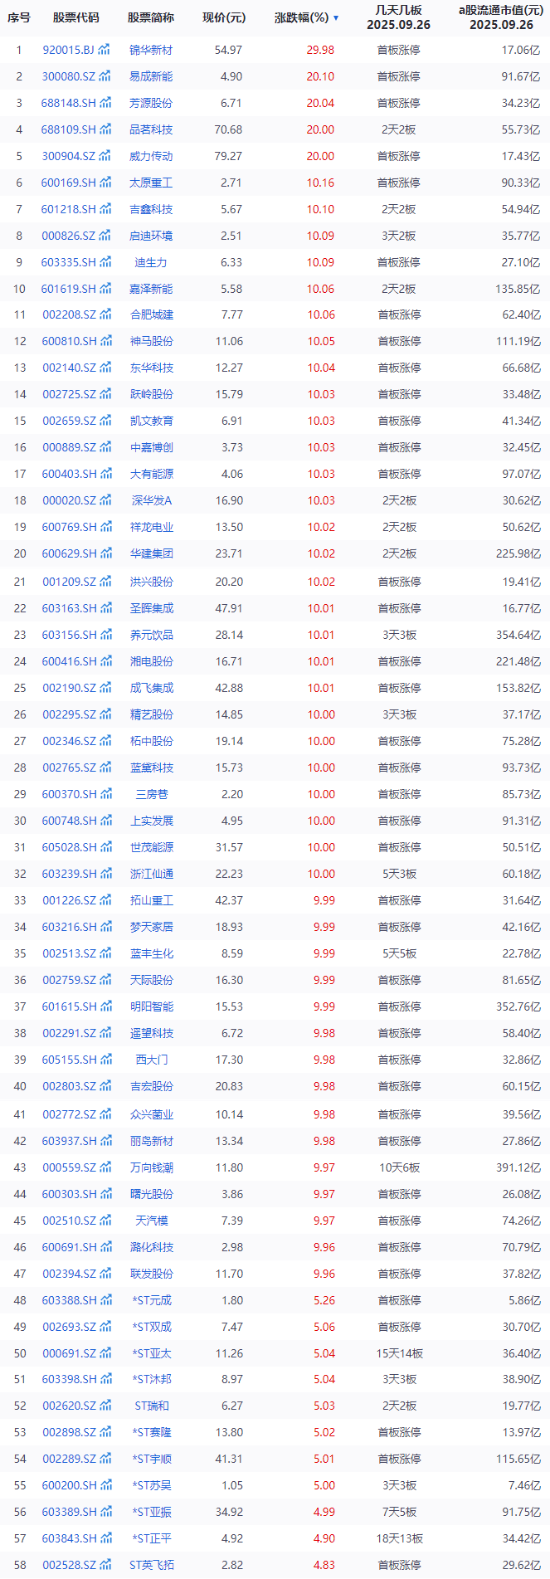Open chart icon beside 000691.SZ
The width and height of the screenshot is (550, 1579).
105,1353
